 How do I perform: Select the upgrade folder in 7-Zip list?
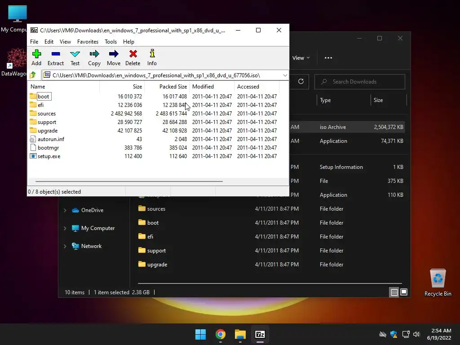click(x=48, y=130)
